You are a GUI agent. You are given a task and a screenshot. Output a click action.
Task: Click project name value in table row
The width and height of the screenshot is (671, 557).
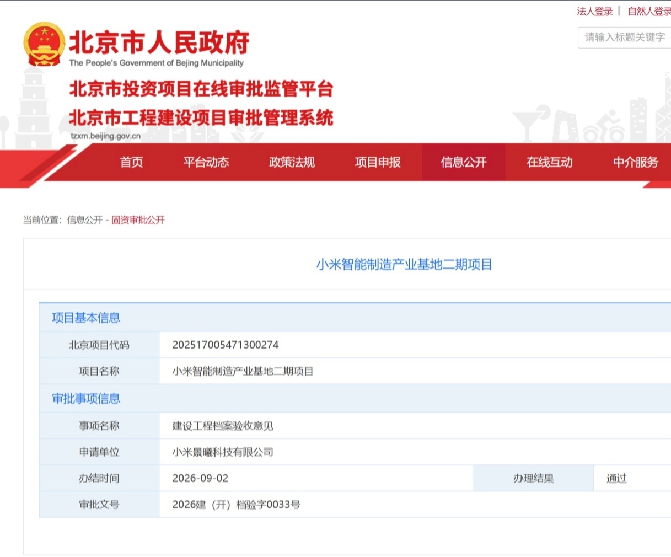[x=243, y=371]
